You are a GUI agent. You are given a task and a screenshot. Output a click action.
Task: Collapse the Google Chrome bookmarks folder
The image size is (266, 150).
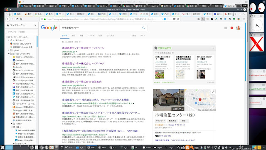9,54
